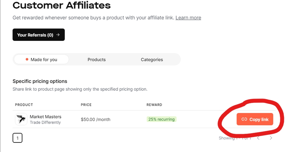Viewport: 287px width, 152px height.
Task: Click the Trade Differently subtitle text
Action: point(45,122)
